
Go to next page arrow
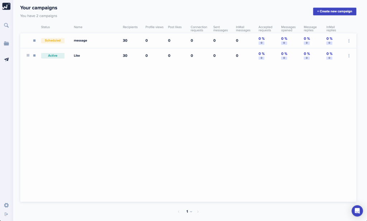coord(198,212)
